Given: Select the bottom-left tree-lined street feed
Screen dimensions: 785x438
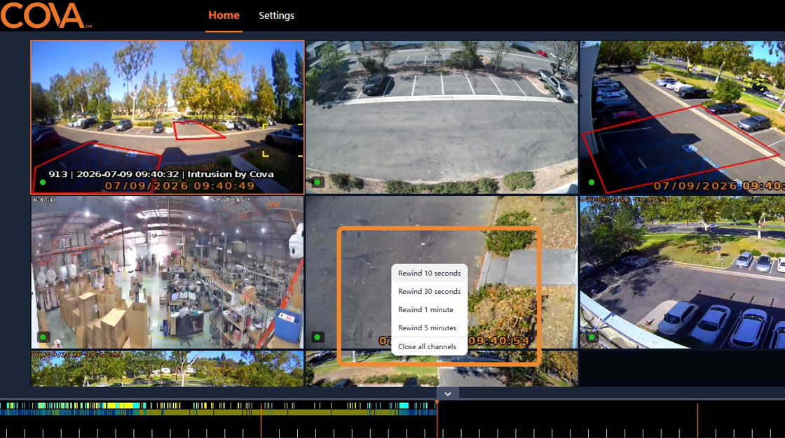Looking at the screenshot, I should click(168, 369).
